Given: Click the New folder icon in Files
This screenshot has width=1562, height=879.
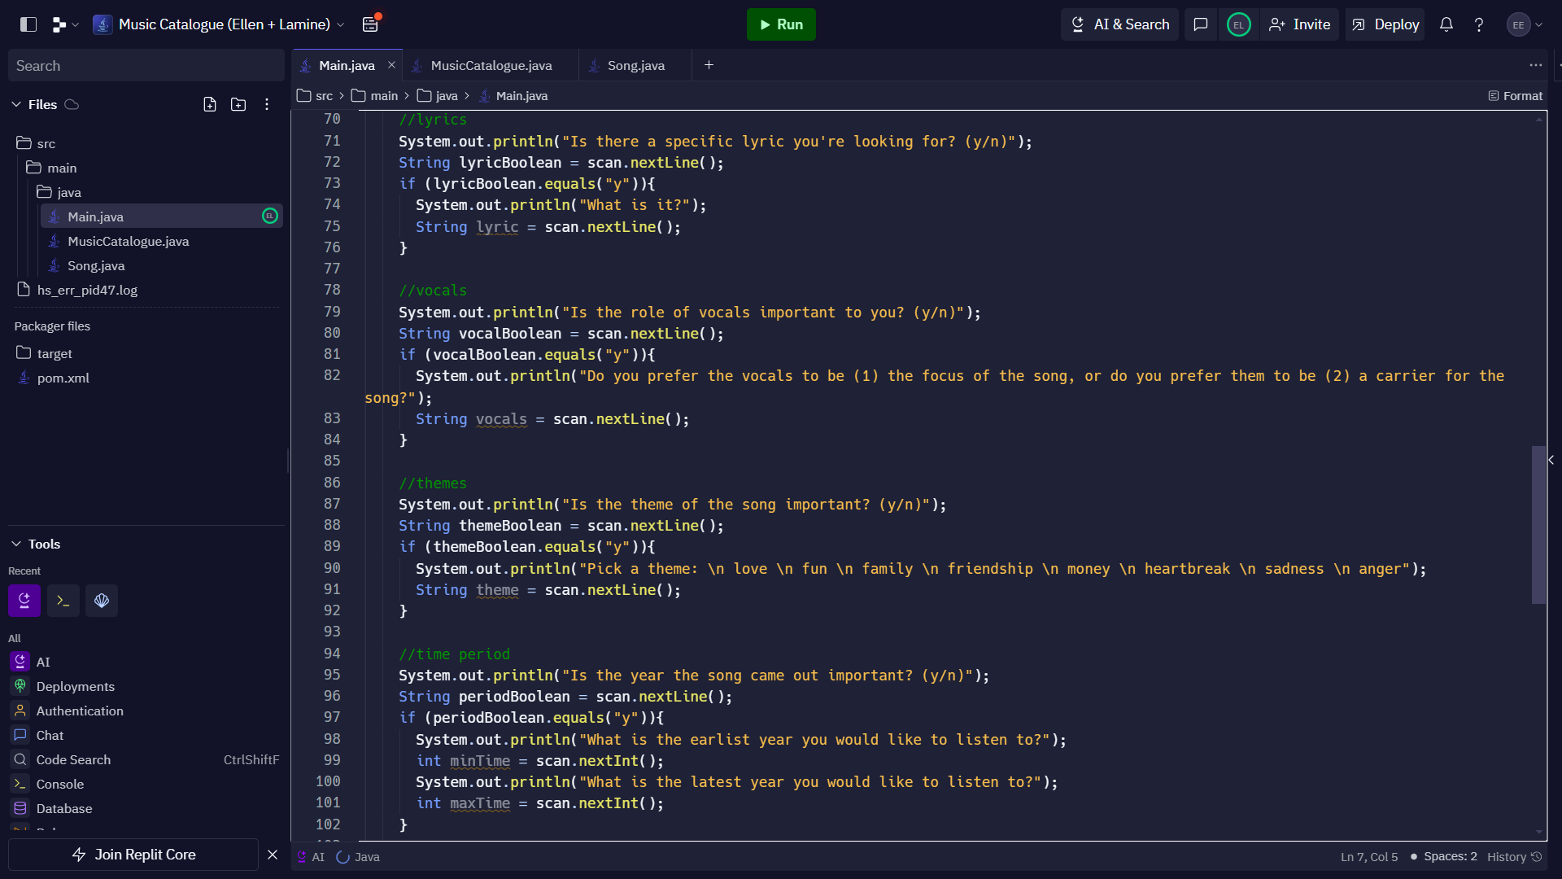Looking at the screenshot, I should coord(238,104).
